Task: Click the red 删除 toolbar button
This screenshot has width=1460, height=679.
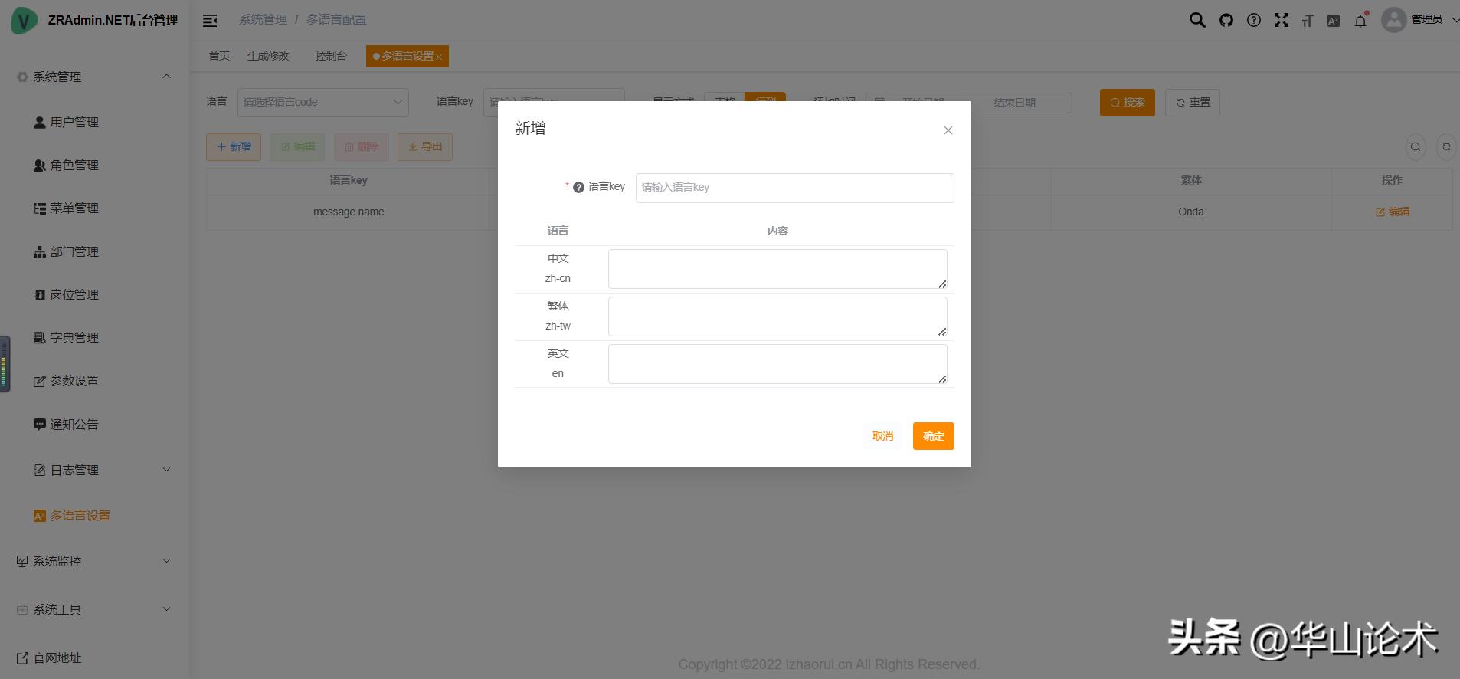Action: (361, 146)
